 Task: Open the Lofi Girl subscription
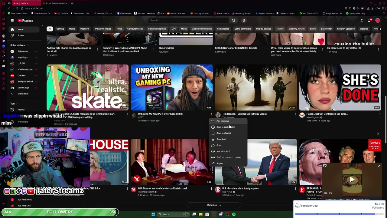pos(24,64)
